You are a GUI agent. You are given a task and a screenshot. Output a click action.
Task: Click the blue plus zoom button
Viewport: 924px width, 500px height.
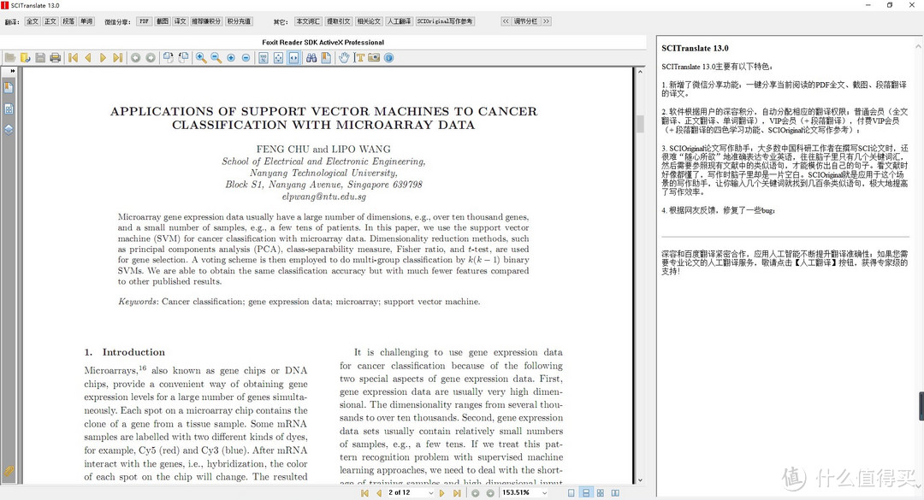pos(231,58)
